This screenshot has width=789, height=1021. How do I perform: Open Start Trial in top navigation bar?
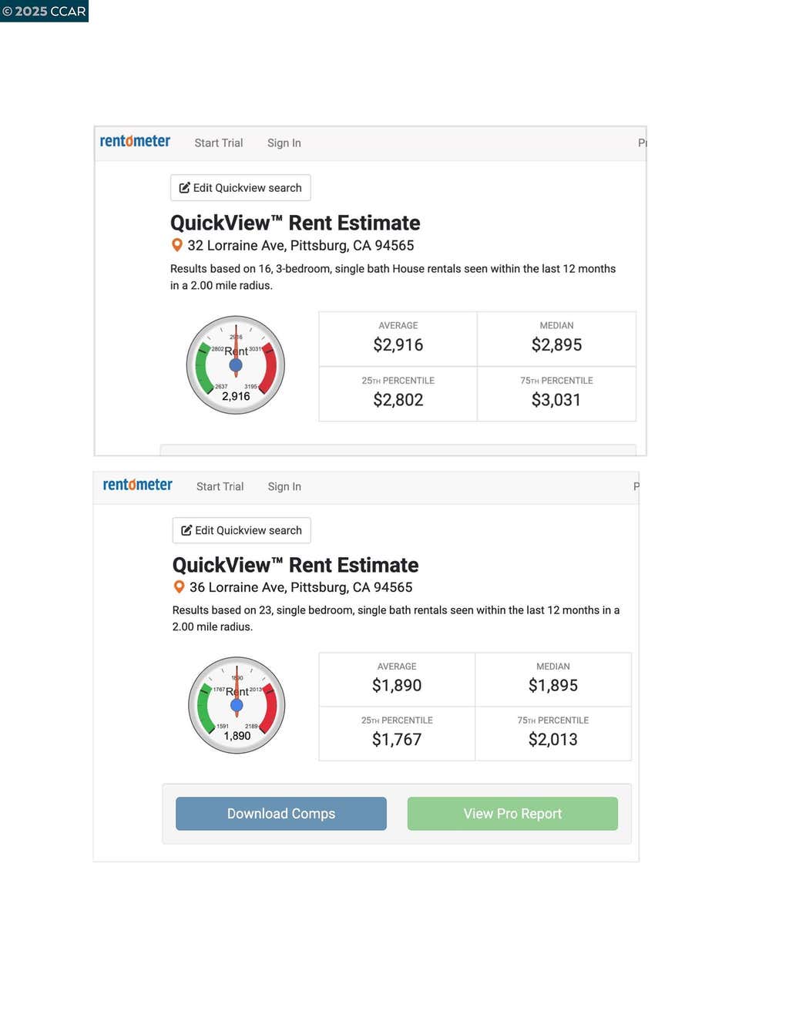(219, 143)
